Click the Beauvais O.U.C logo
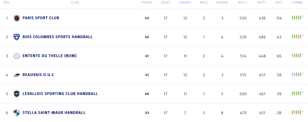This screenshot has height=122, width=308. click(17, 75)
